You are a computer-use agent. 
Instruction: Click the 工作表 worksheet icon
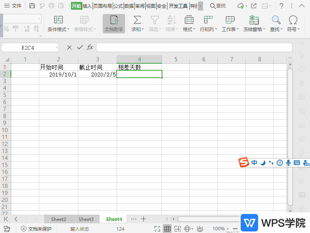(x=230, y=20)
